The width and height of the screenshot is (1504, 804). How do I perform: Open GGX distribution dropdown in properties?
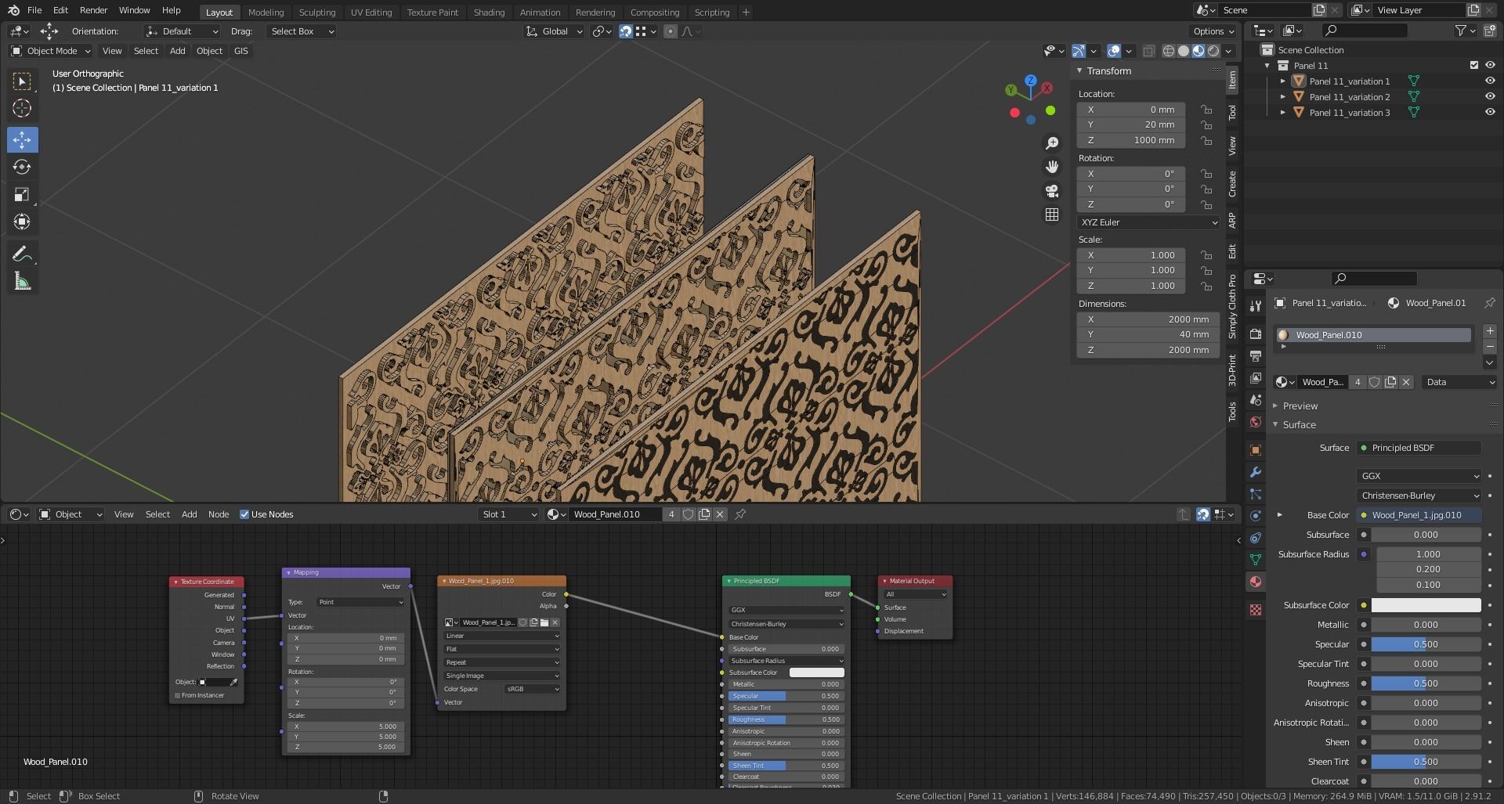coord(1419,476)
